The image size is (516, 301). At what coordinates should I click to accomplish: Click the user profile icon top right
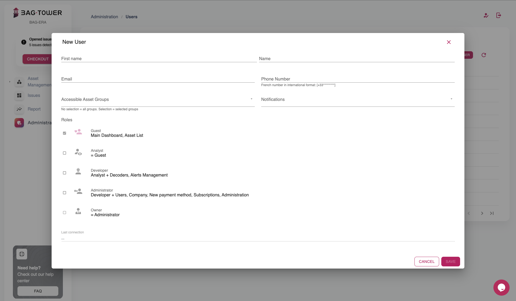(x=486, y=15)
